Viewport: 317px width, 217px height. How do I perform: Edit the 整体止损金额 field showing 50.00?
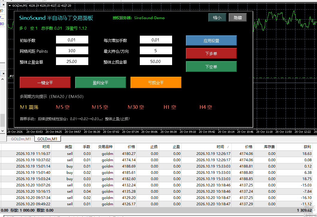[x=156, y=61]
